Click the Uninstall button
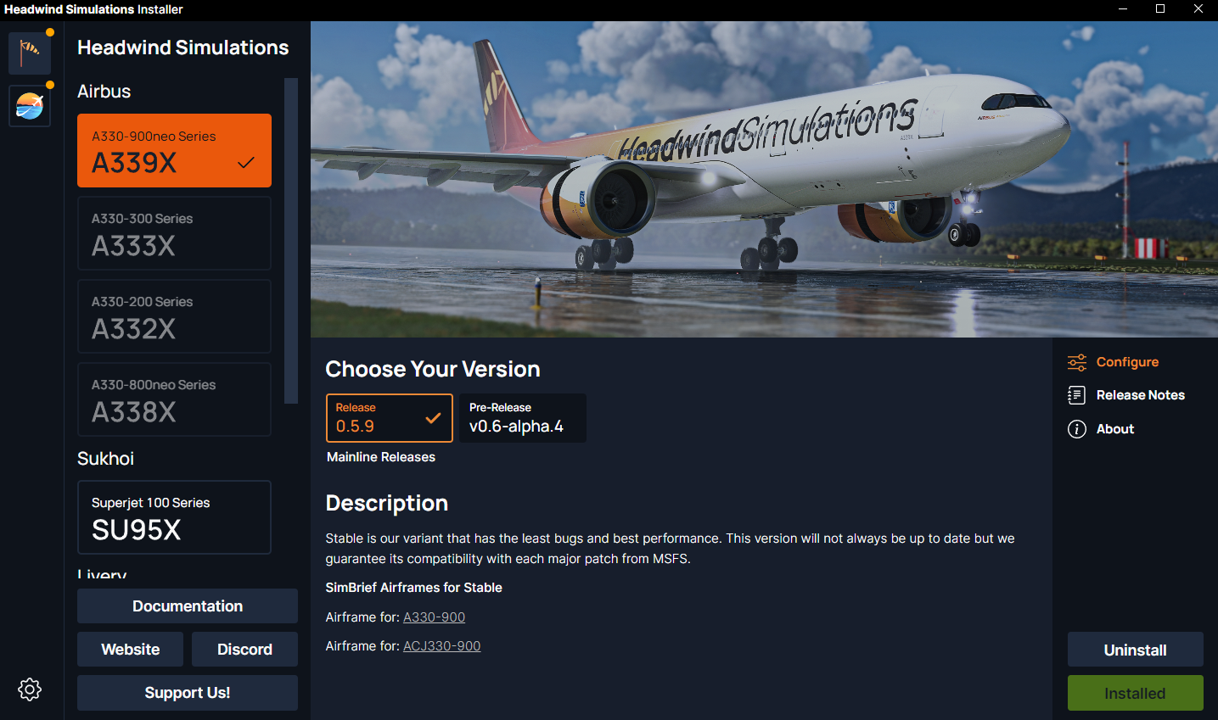The height and width of the screenshot is (720, 1218). tap(1135, 650)
